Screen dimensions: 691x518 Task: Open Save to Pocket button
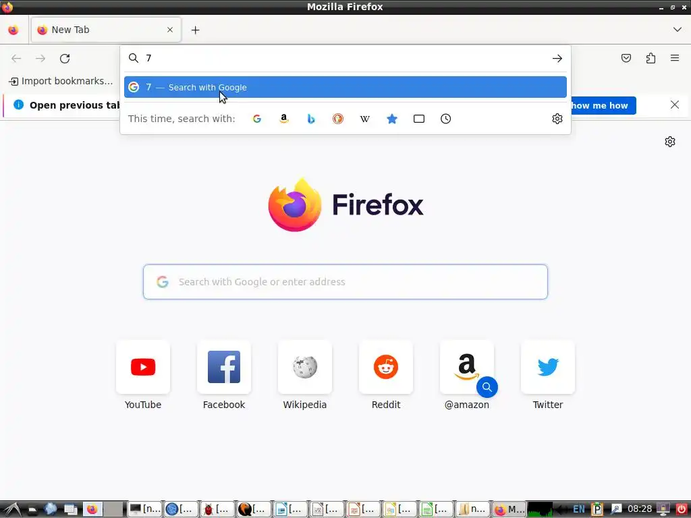[x=626, y=58]
